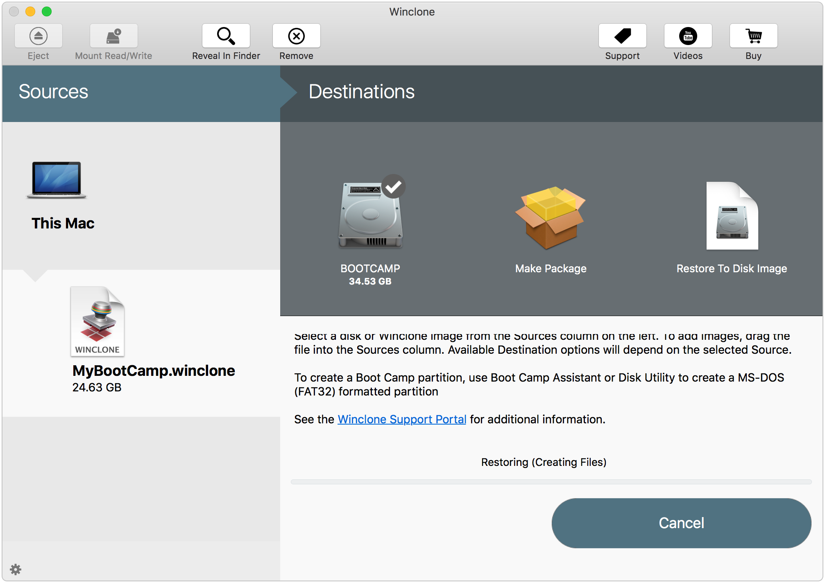Click Reveal In Finder magnifier icon
825x583 pixels.
pos(226,36)
